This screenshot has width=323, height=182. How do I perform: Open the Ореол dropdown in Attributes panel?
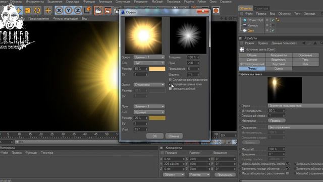[x=295, y=106]
